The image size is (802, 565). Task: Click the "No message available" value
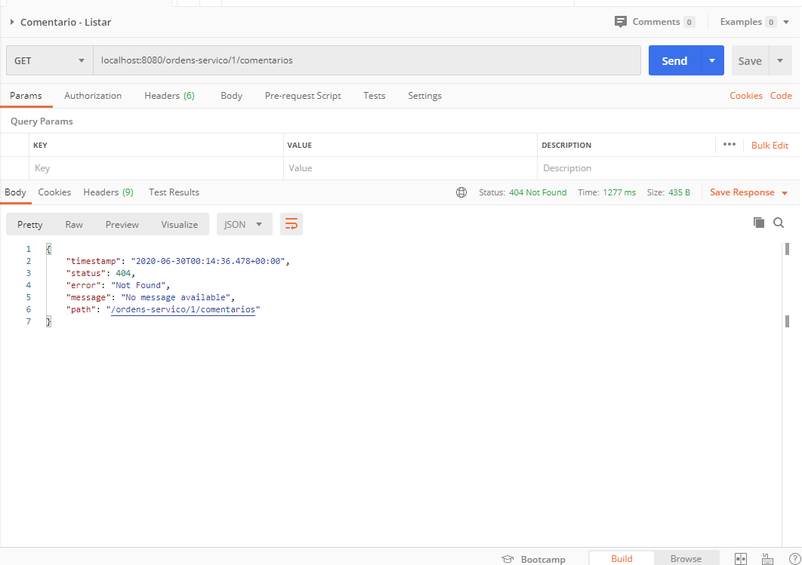click(x=175, y=297)
